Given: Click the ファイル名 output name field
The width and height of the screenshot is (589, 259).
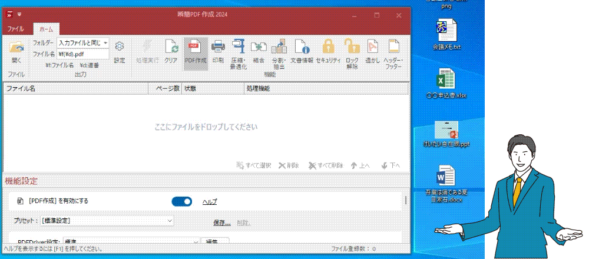Looking at the screenshot, I should click(x=83, y=54).
